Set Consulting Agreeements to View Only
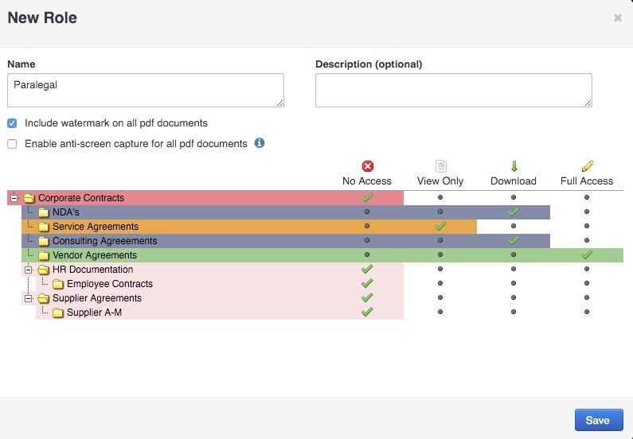Screen dimensions: 633x439 pyautogui.click(x=440, y=240)
